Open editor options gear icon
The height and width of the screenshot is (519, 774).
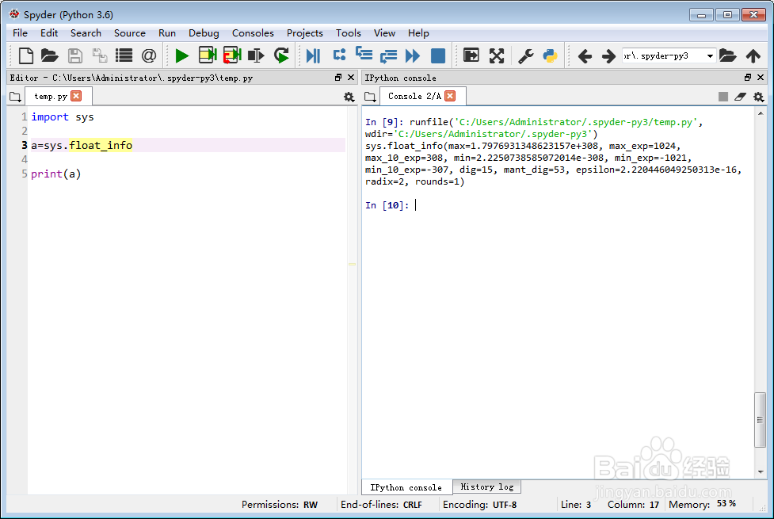coord(349,97)
